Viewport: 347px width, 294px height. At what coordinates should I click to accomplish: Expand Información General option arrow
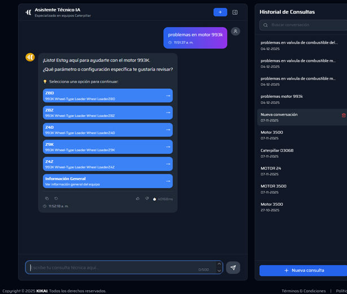point(168,181)
